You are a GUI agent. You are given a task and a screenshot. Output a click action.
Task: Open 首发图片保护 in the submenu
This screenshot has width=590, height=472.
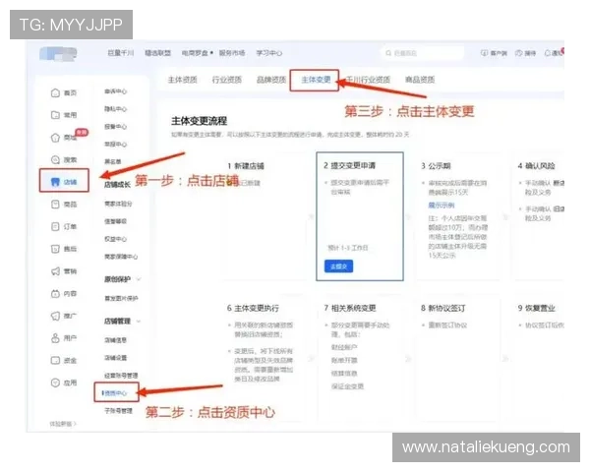point(121,298)
